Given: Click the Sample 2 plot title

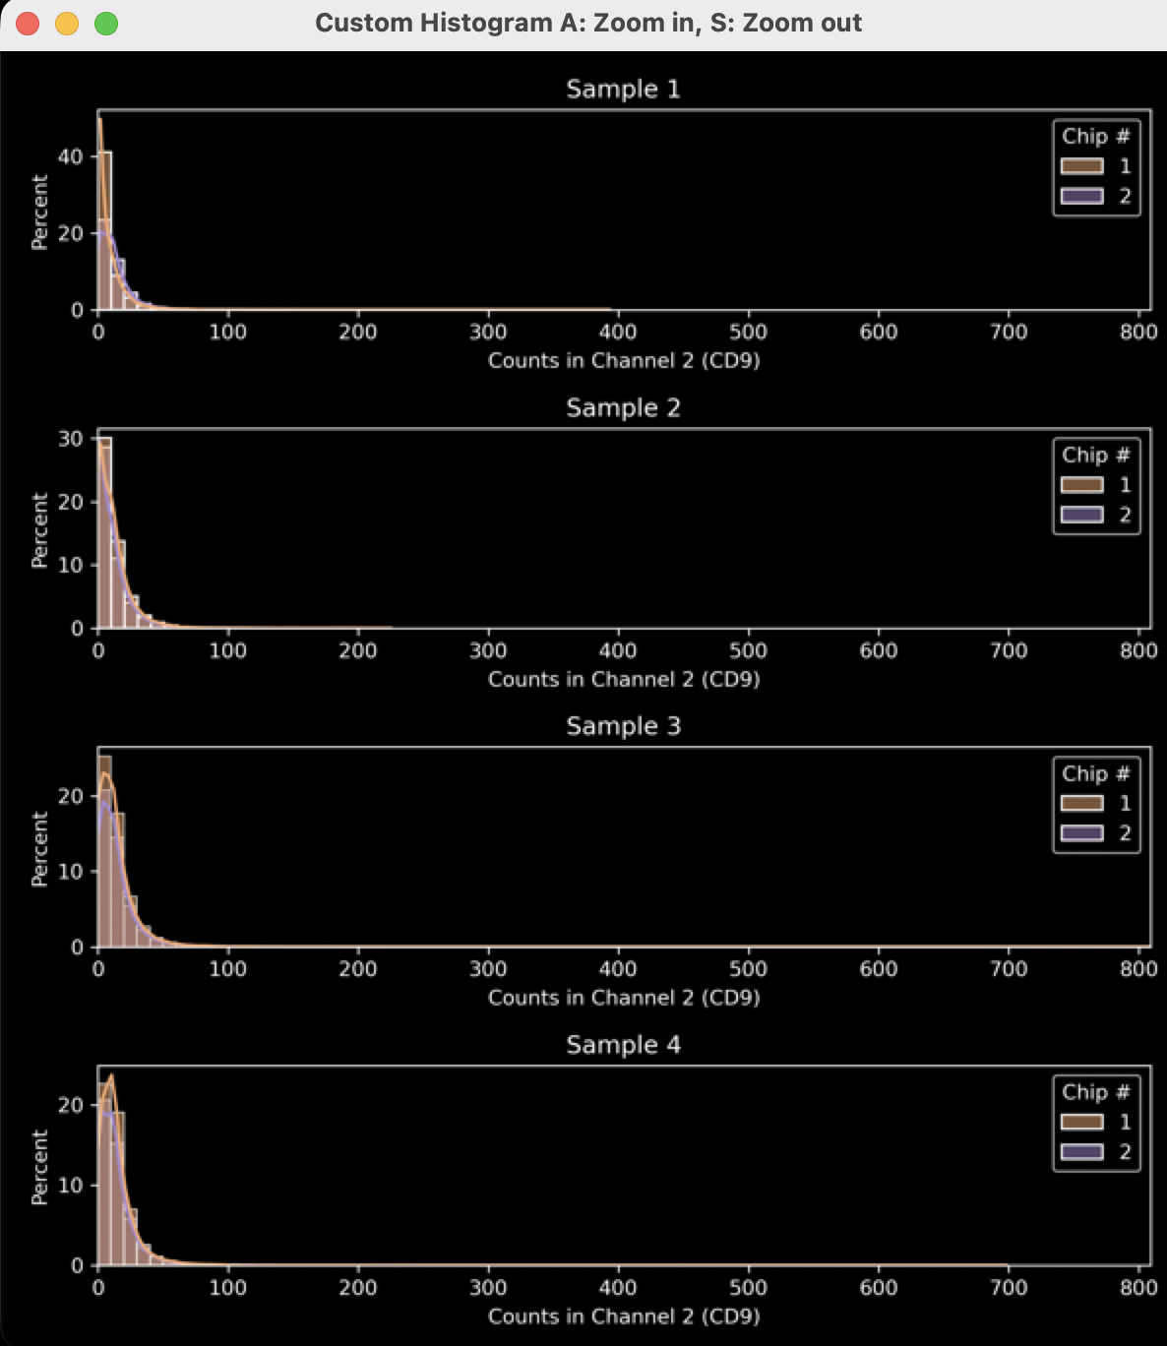Looking at the screenshot, I should pos(623,408).
